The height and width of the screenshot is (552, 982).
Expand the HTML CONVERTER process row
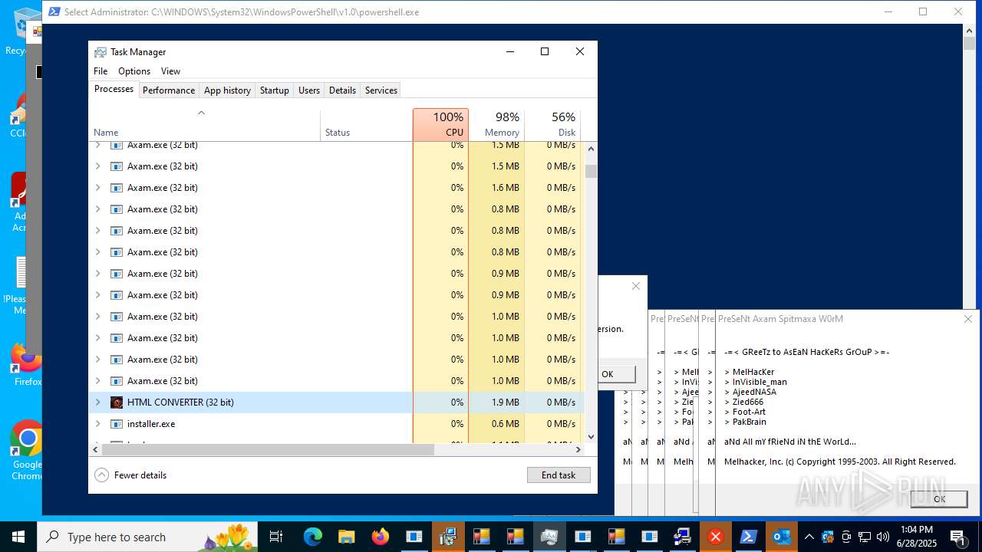[97, 402]
